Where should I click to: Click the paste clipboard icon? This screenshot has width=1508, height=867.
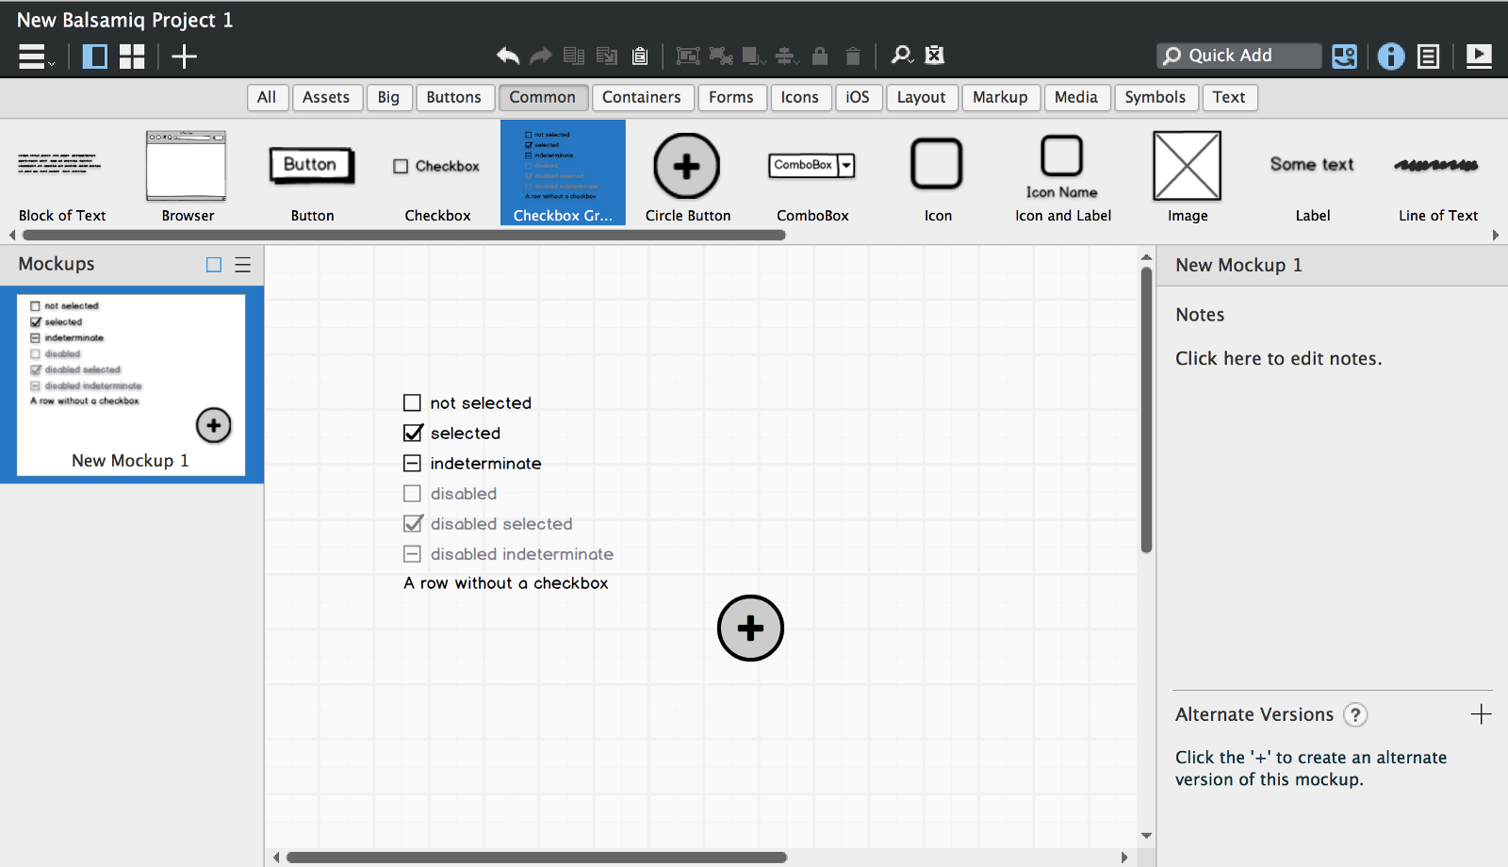[x=640, y=56]
